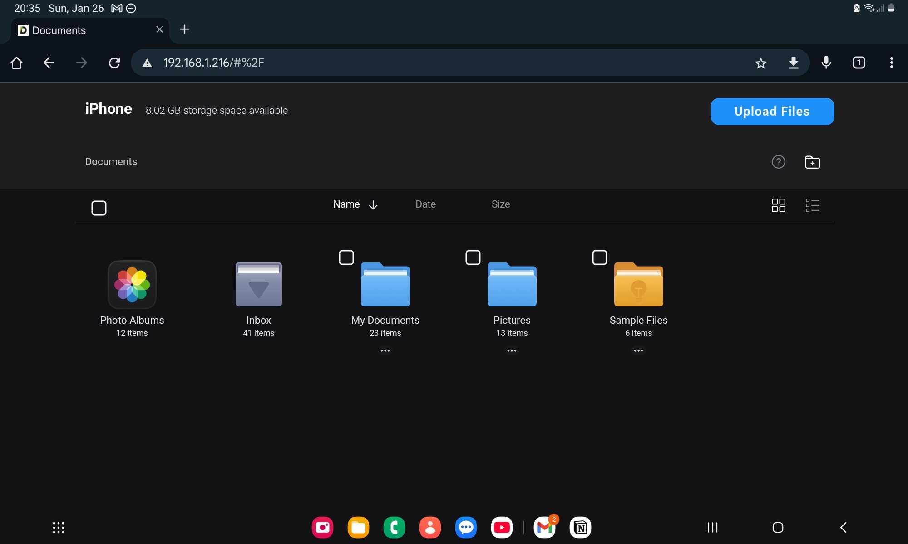
Task: Check the My Documents folder checkbox
Action: pyautogui.click(x=346, y=257)
